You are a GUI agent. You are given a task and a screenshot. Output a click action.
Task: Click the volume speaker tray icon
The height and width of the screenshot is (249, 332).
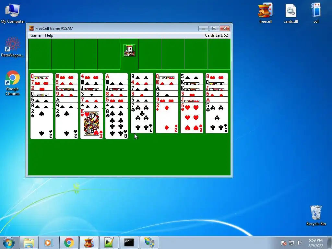(299, 243)
